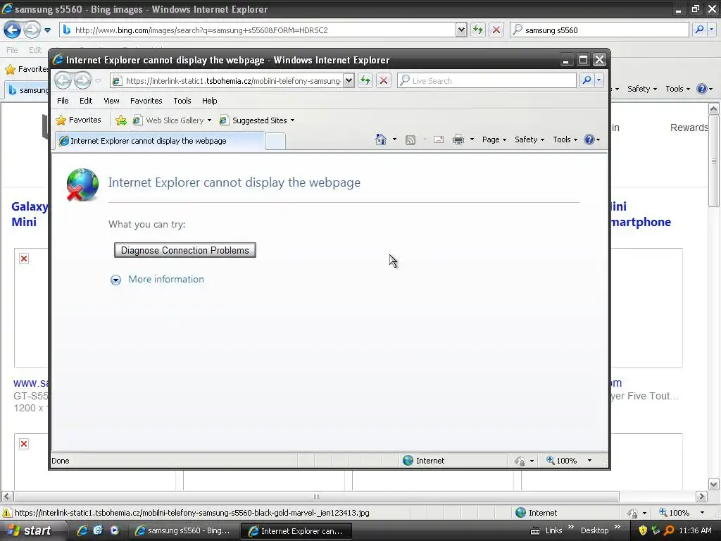
Task: Open Safety menu in front window
Action: coord(529,139)
